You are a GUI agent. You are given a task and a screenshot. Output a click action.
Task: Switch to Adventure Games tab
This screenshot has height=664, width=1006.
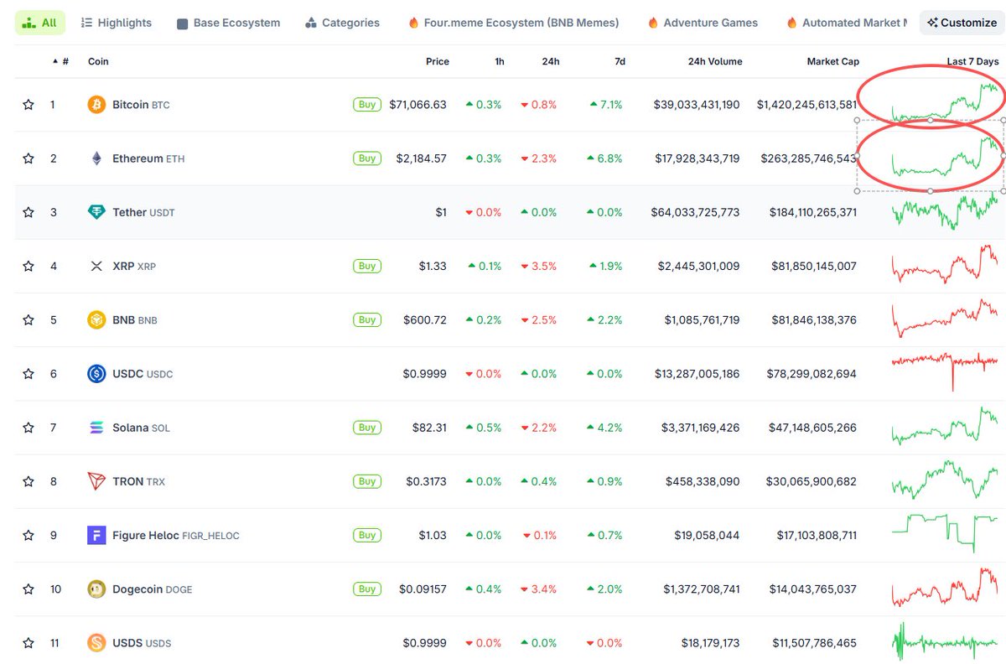[x=703, y=23]
